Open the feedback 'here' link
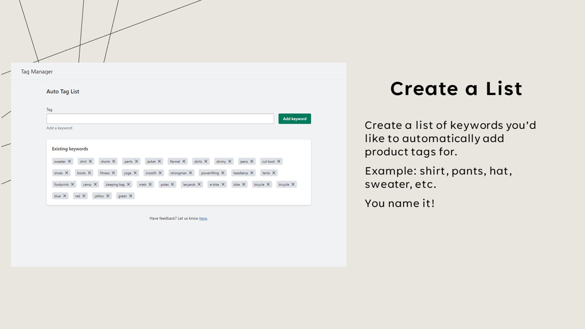The image size is (585, 329). [x=203, y=218]
